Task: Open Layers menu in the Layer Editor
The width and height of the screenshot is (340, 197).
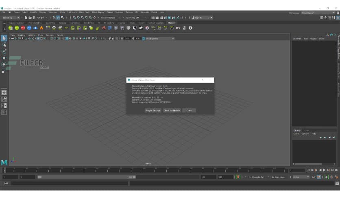Action: [x=296, y=134]
